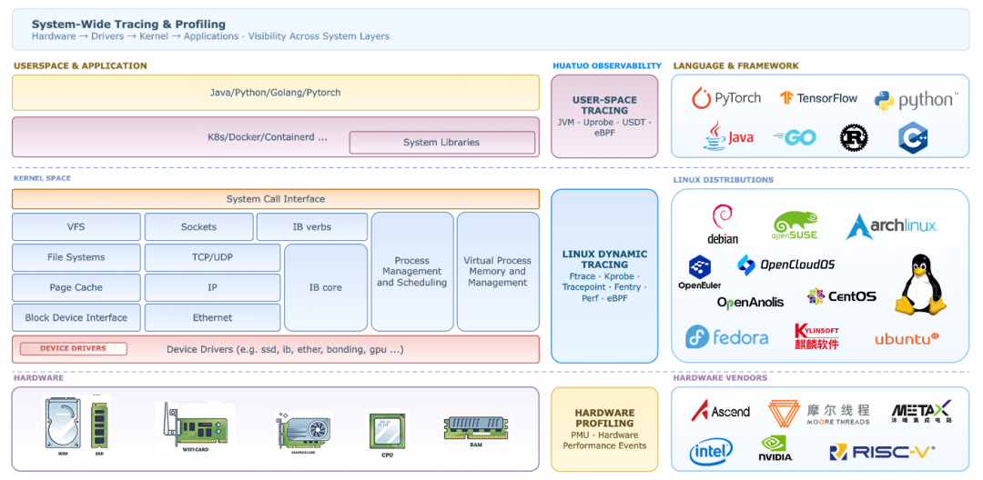Click the OpenEuler logo
This screenshot has height=480, width=983.
click(700, 273)
